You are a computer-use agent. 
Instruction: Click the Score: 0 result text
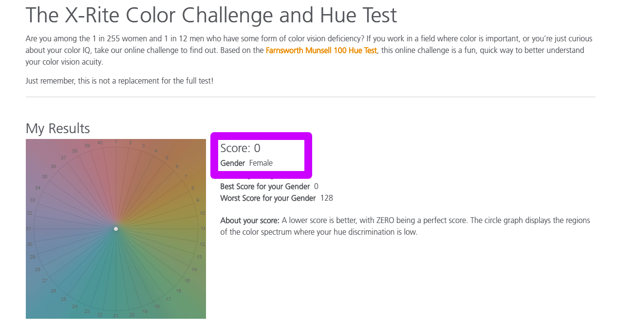240,148
